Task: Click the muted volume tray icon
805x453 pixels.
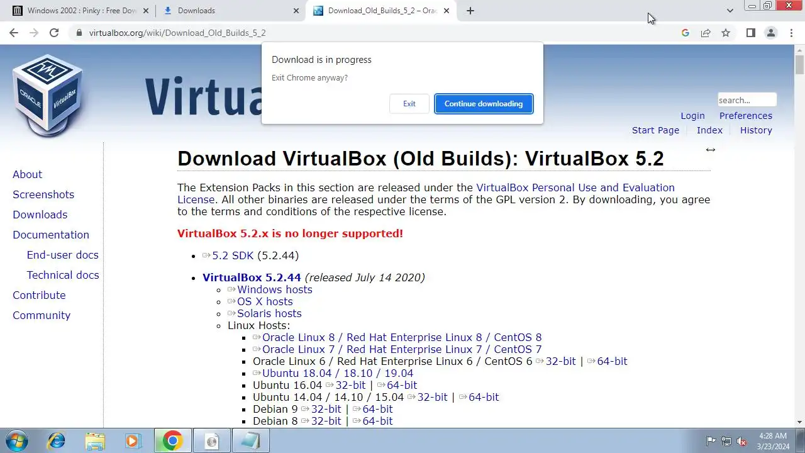Action: [x=741, y=441]
